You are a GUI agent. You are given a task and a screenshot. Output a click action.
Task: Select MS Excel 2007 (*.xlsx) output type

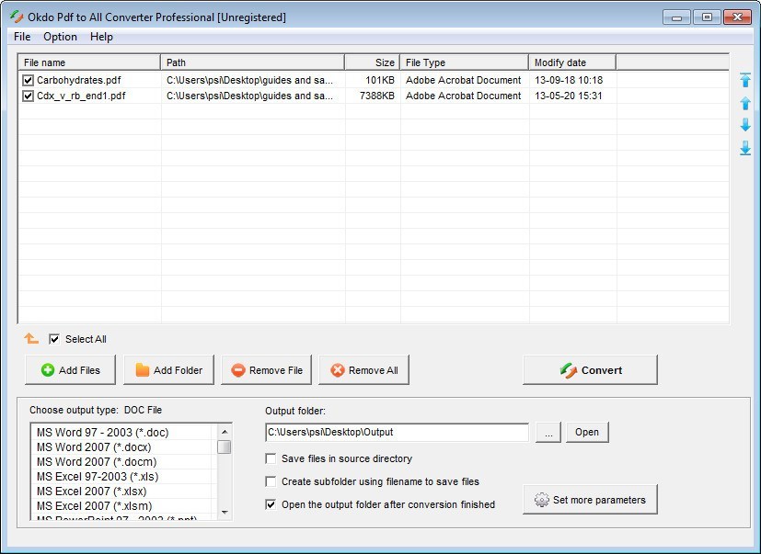pyautogui.click(x=92, y=491)
